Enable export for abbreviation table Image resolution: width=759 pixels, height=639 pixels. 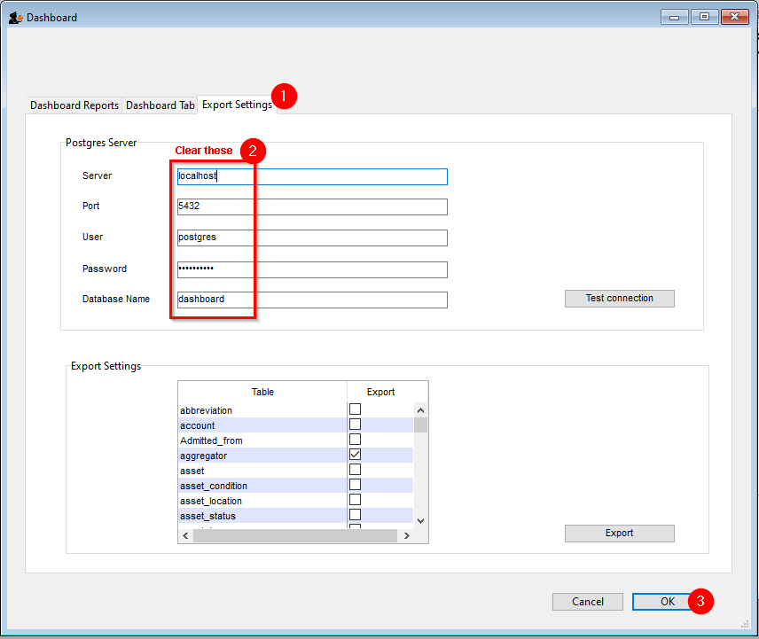click(355, 409)
